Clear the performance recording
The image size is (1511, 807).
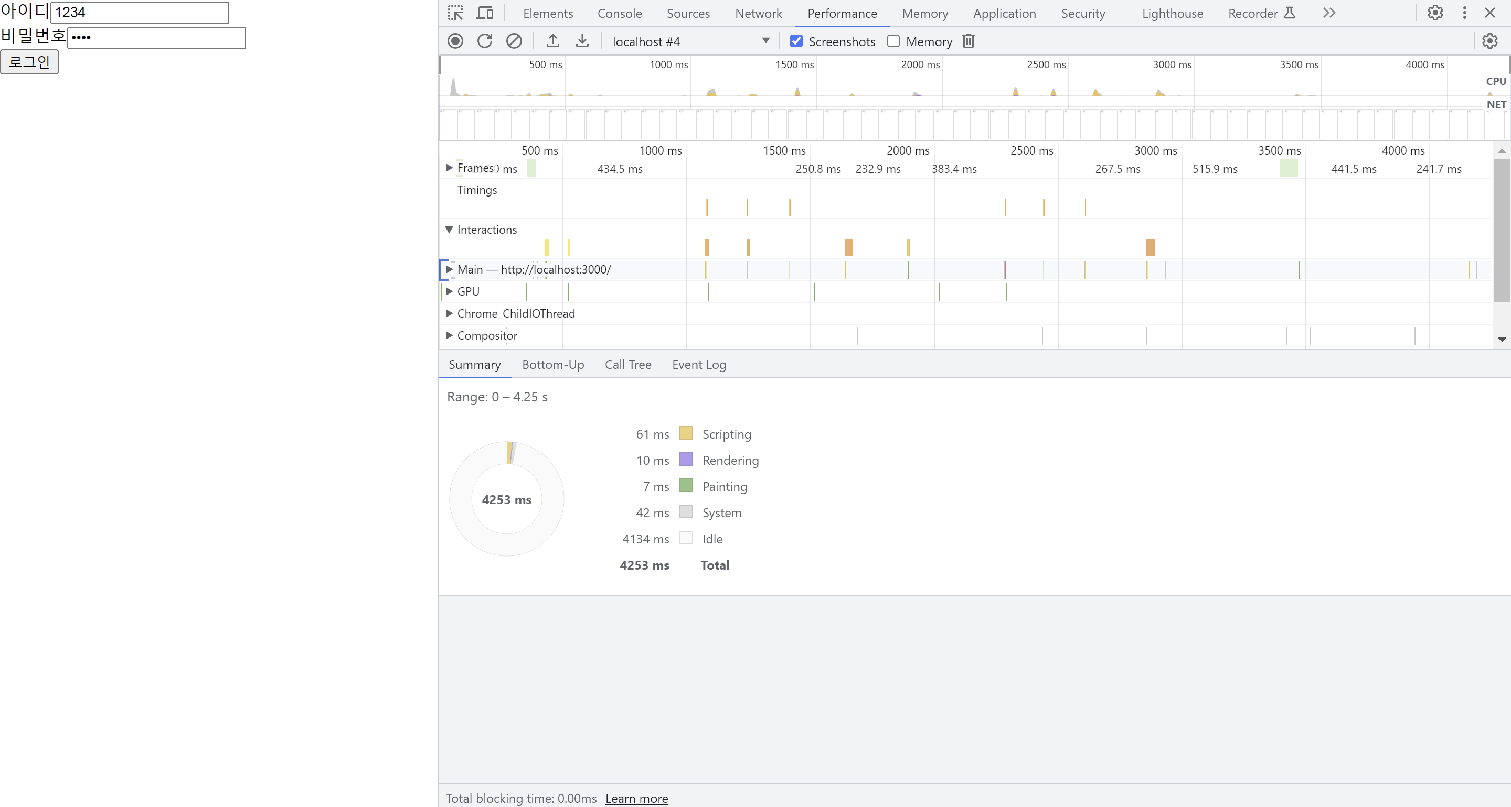[x=514, y=41]
